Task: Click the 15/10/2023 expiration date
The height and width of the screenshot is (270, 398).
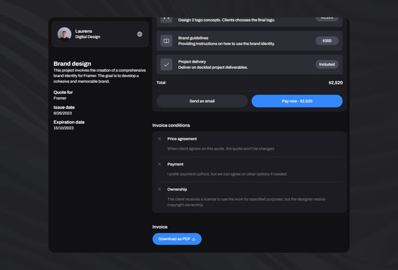Action: click(x=64, y=128)
